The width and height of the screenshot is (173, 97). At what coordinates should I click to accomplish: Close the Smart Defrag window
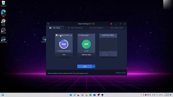[x=125, y=24]
